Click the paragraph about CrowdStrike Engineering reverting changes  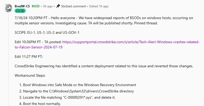point(104,66)
